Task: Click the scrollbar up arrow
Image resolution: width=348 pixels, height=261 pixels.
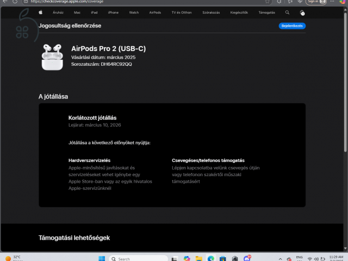Action: pos(345,10)
